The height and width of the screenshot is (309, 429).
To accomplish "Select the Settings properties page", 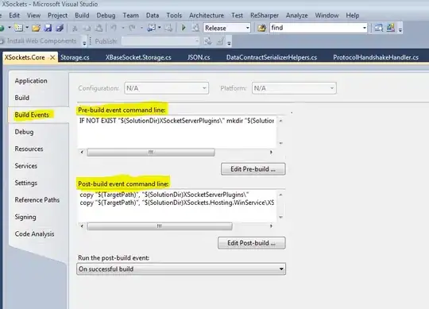I will 25,183.
